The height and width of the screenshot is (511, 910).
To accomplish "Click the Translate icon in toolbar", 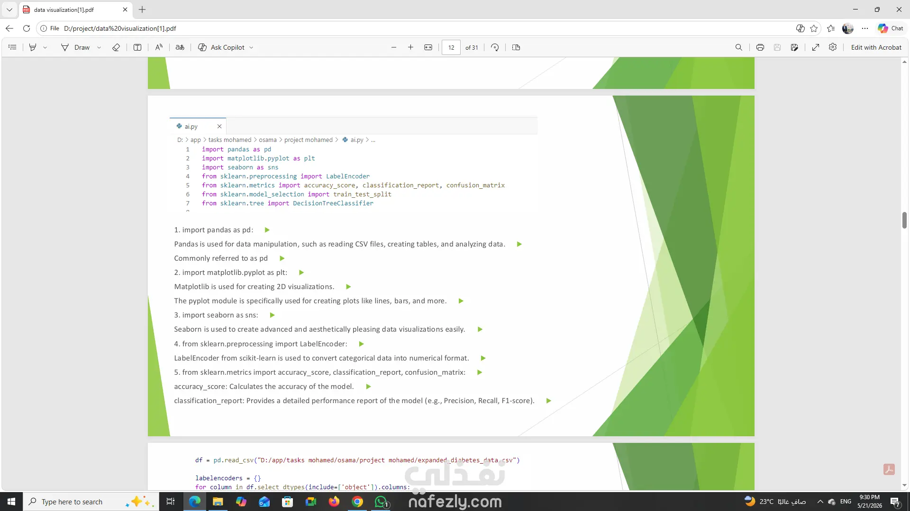I will 180,47.
